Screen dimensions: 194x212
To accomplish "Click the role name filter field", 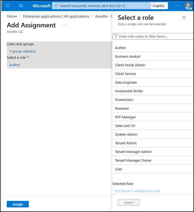I will click(153, 36).
